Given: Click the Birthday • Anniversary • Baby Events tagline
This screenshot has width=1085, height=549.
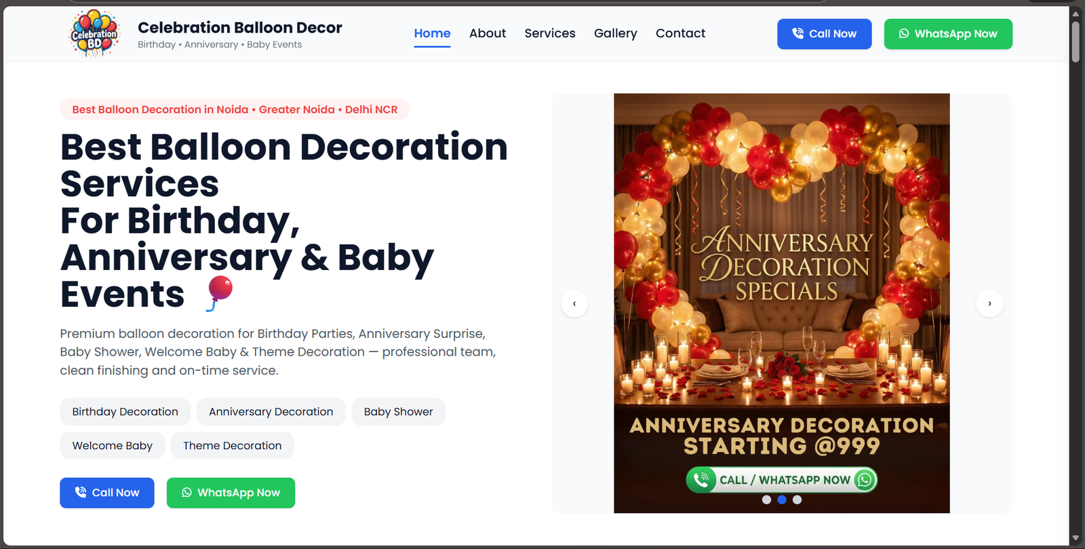Looking at the screenshot, I should (x=220, y=45).
